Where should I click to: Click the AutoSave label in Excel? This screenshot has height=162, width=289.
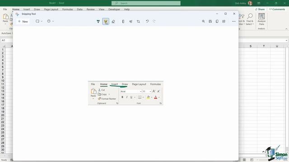(6, 33)
